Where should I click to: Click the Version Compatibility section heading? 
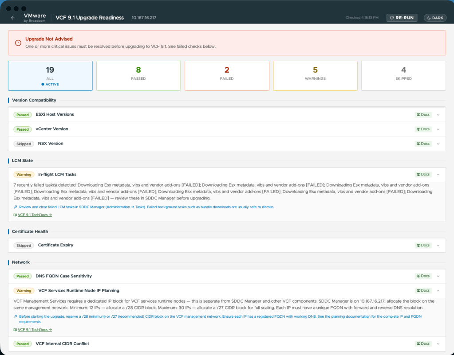click(x=34, y=100)
